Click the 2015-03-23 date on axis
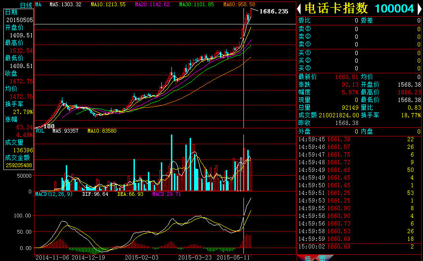Screen dimensions: 423x261 coord(195,258)
